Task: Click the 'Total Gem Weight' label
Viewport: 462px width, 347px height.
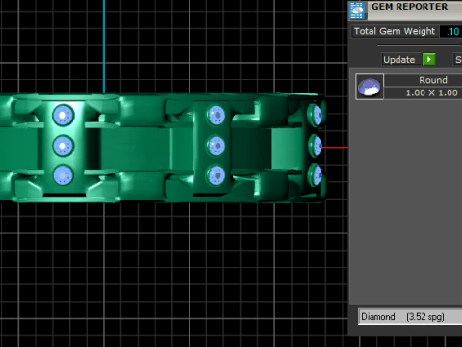Action: tap(395, 31)
